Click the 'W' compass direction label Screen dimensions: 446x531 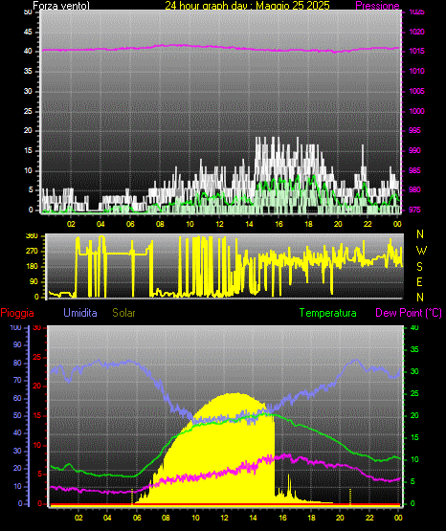(x=421, y=251)
